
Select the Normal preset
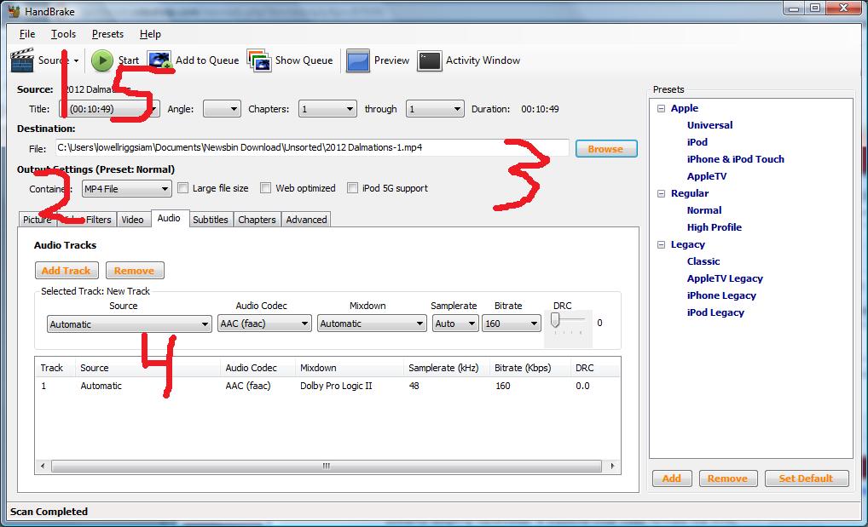(704, 210)
